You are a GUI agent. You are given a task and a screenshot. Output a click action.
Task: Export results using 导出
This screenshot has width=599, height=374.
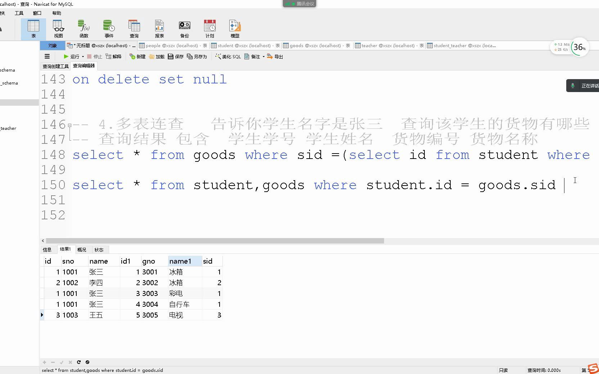pyautogui.click(x=275, y=56)
